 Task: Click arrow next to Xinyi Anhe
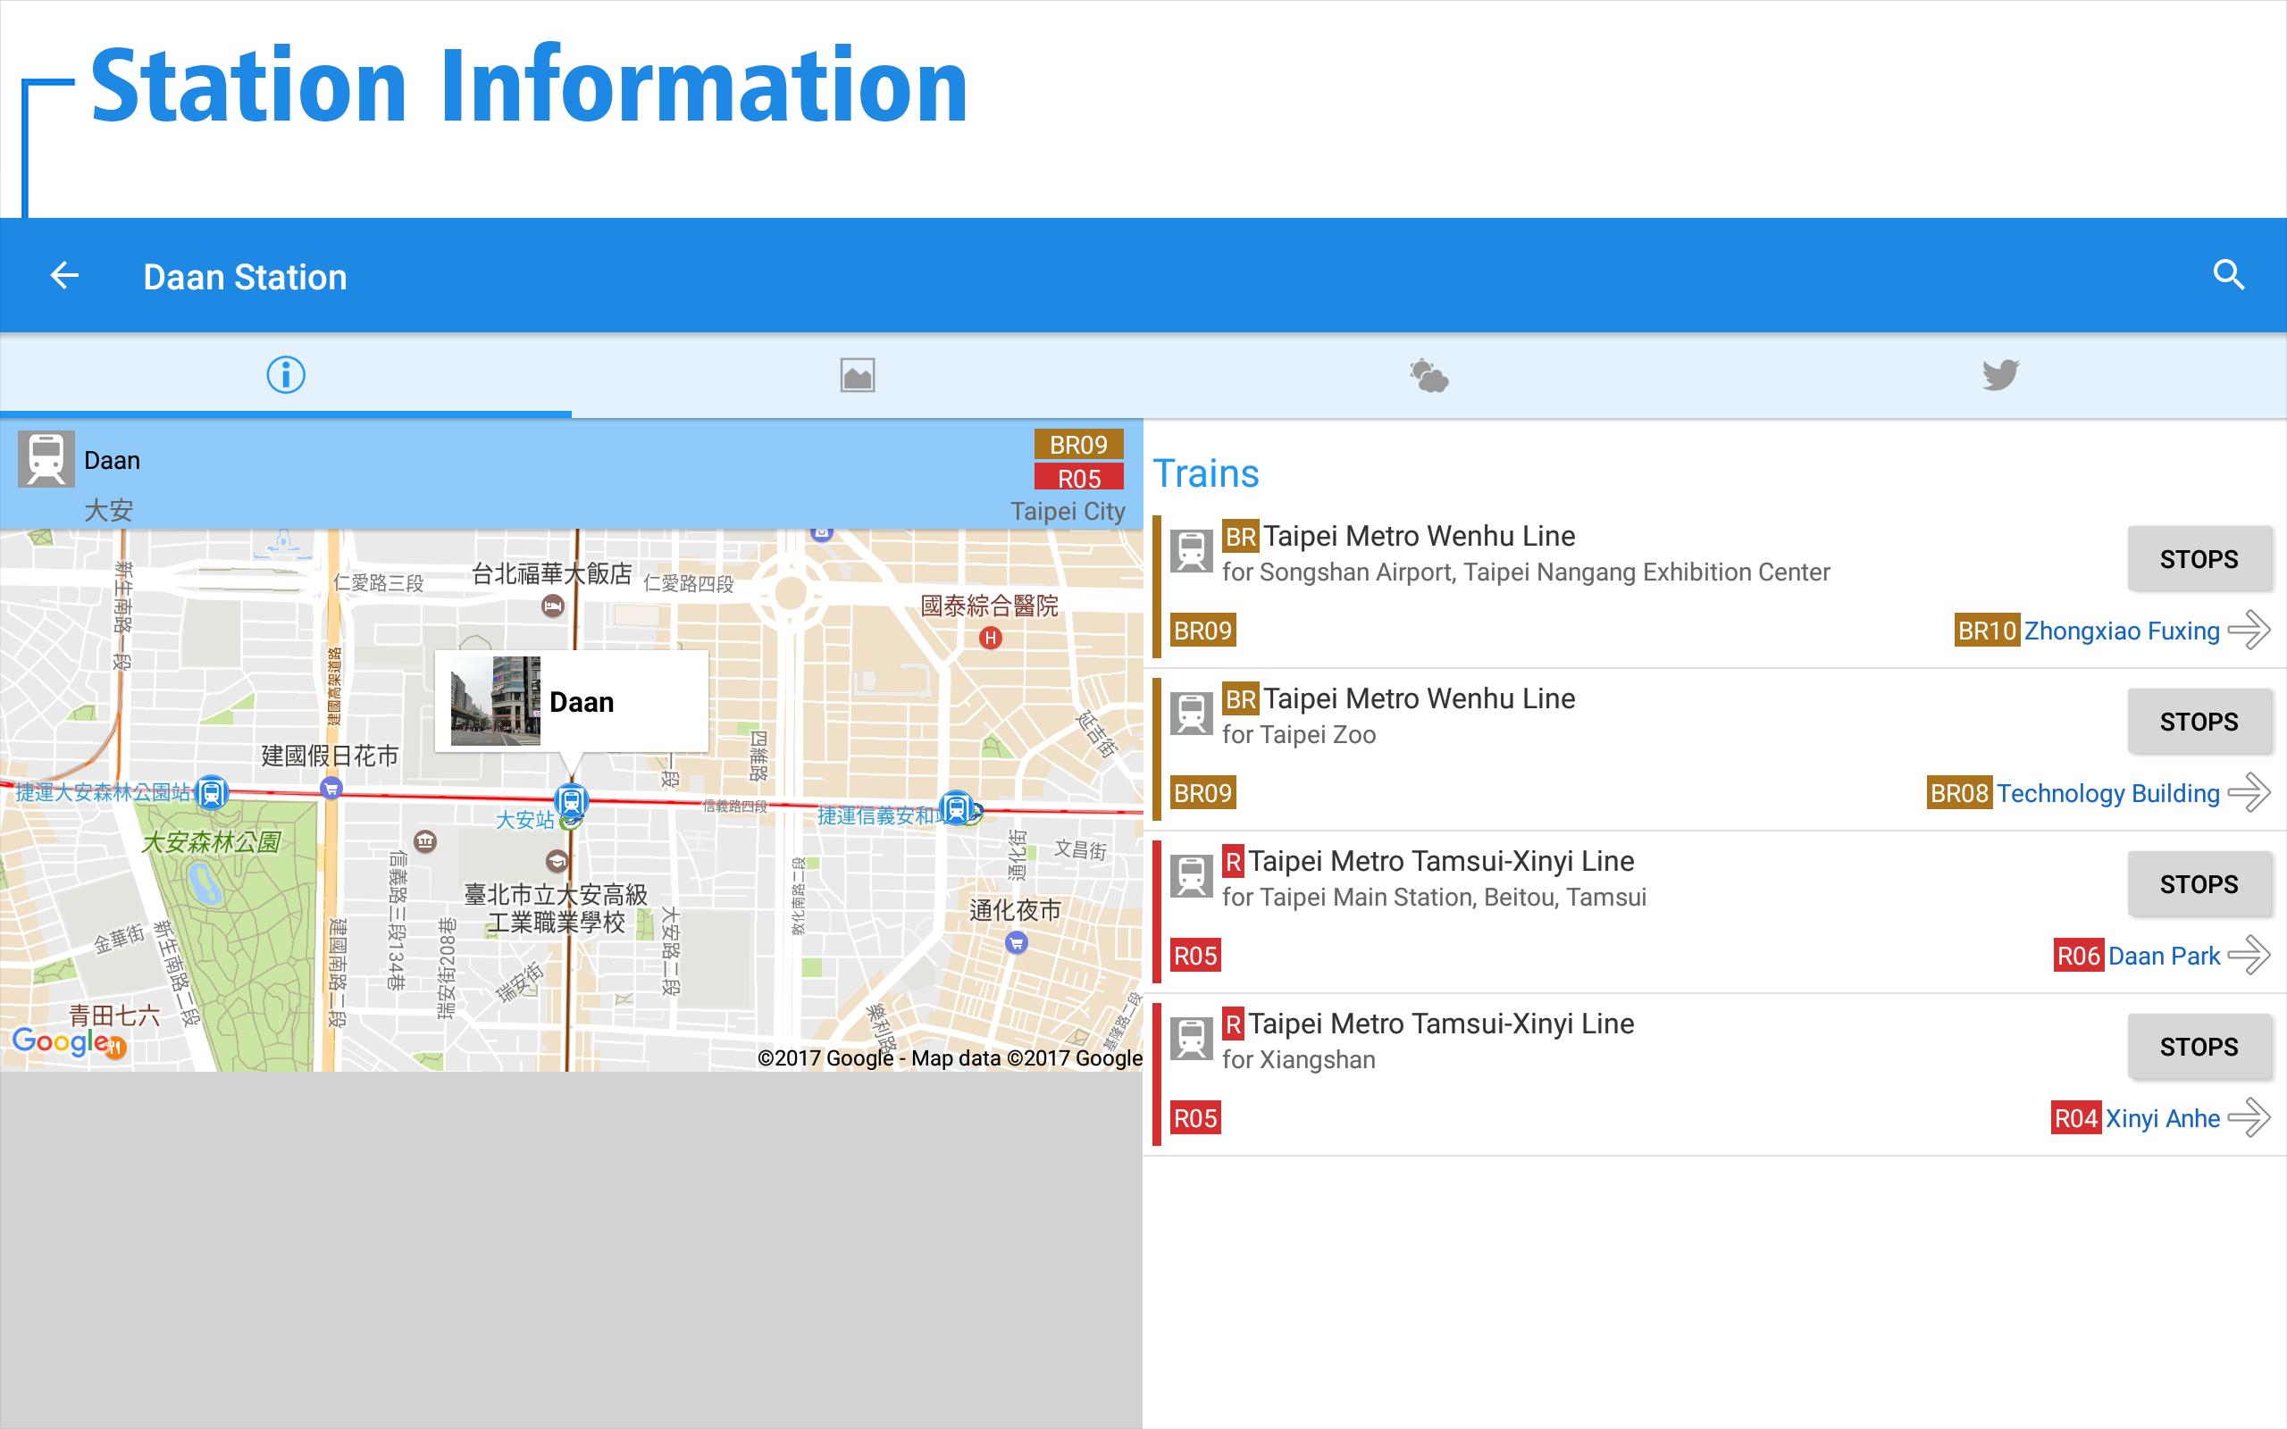(2249, 1118)
